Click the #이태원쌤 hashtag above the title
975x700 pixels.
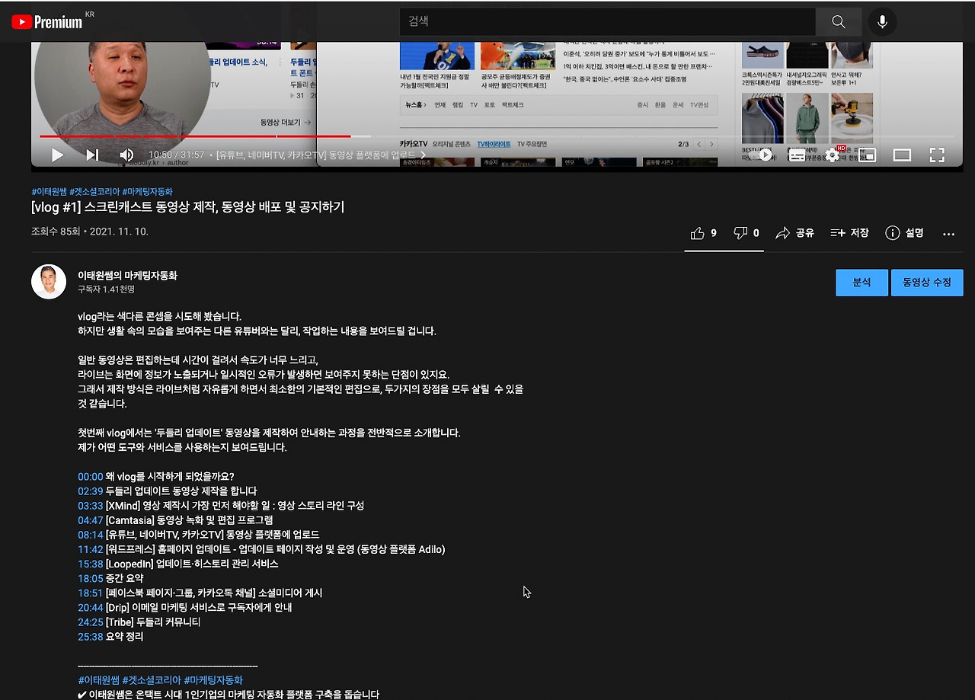48,192
